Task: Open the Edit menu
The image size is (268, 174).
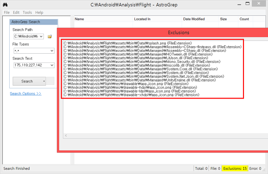Action: click(16, 12)
